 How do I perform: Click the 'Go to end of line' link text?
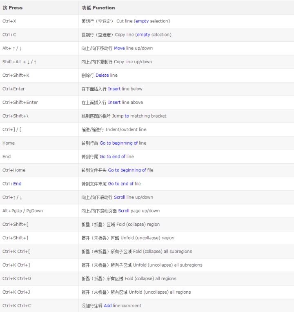(117, 156)
